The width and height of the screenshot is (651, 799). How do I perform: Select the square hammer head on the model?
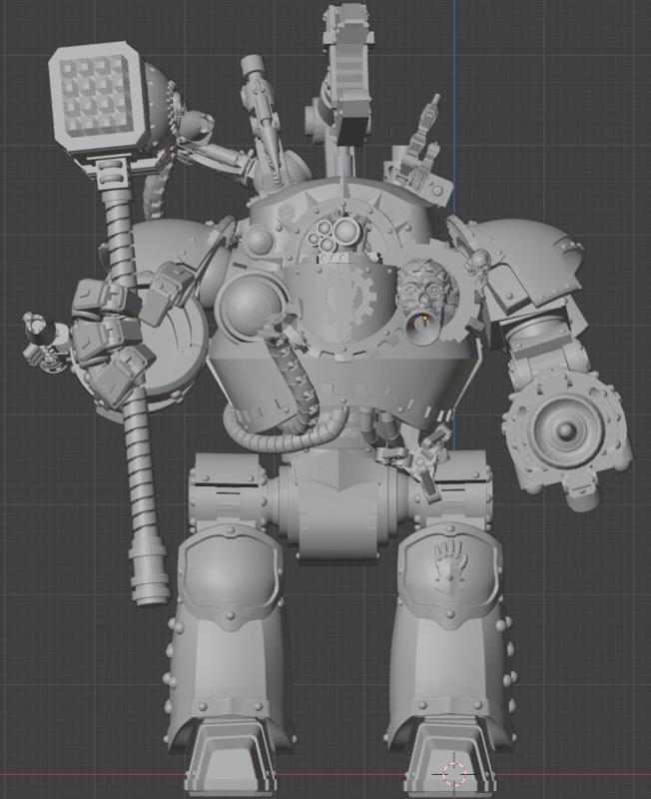coord(99,98)
